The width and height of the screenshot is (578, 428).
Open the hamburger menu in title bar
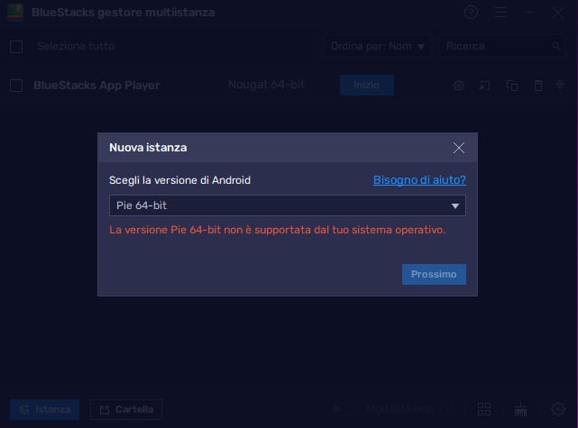[x=500, y=13]
